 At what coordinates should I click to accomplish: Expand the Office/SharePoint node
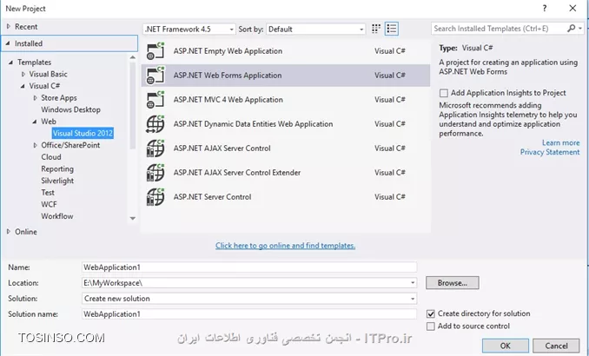(36, 145)
